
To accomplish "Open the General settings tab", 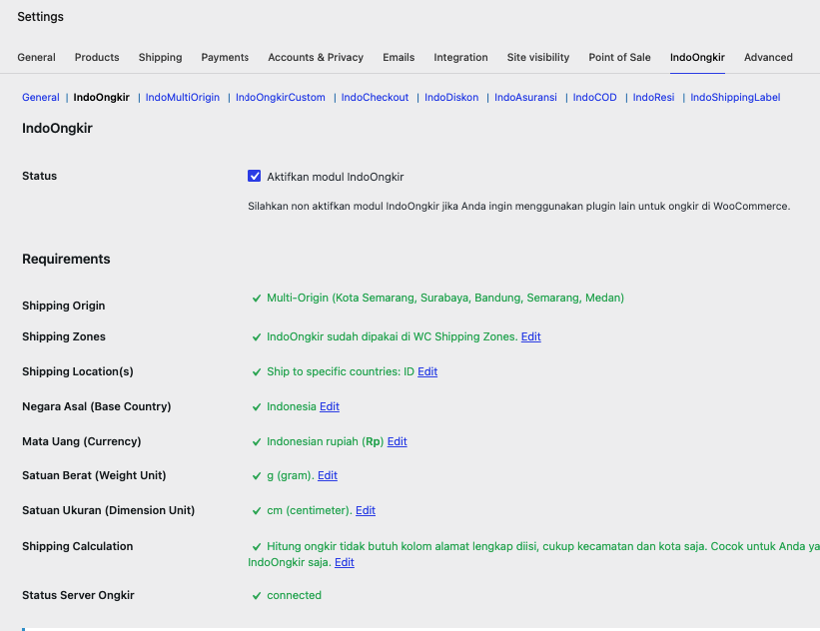I will (36, 57).
